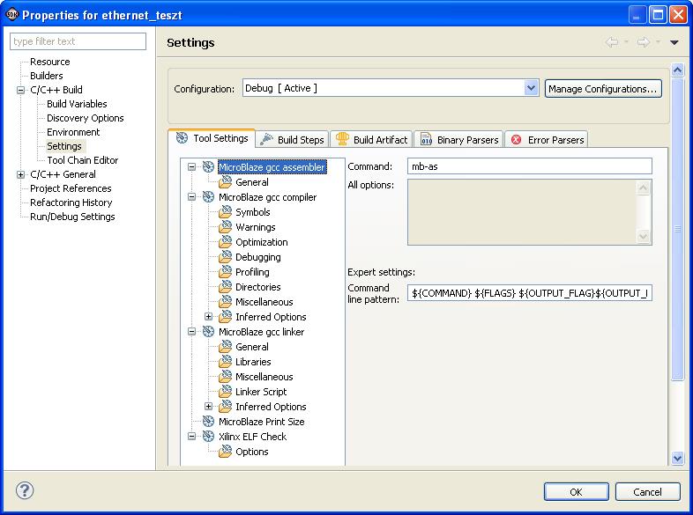Select Environment in the left tree
This screenshot has height=515, width=693.
[x=73, y=132]
